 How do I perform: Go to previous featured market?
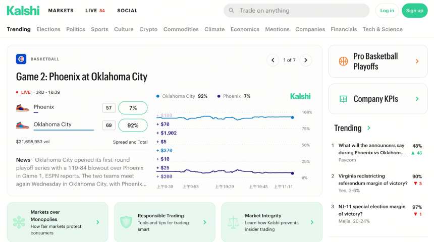point(273,60)
